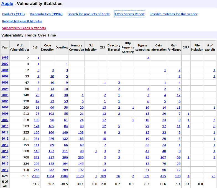Screen dimensions: 217x188
Task: Open year 2008 link
Action: point(5,114)
